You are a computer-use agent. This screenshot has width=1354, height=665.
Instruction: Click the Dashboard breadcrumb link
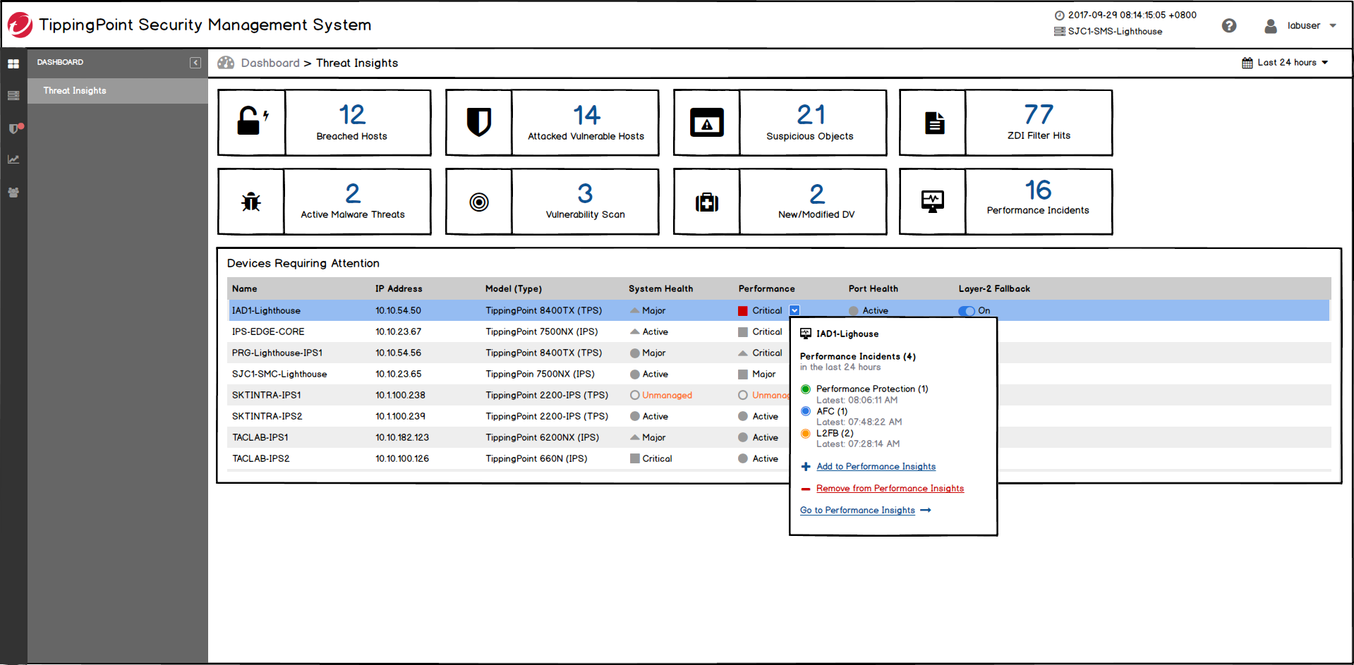pos(270,63)
